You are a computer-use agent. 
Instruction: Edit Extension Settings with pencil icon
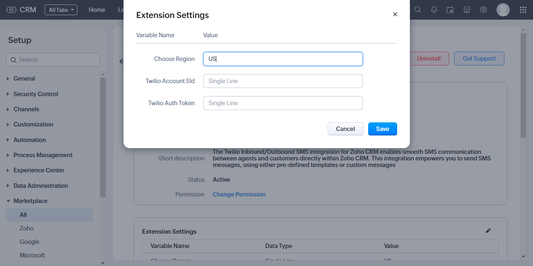pos(488,231)
